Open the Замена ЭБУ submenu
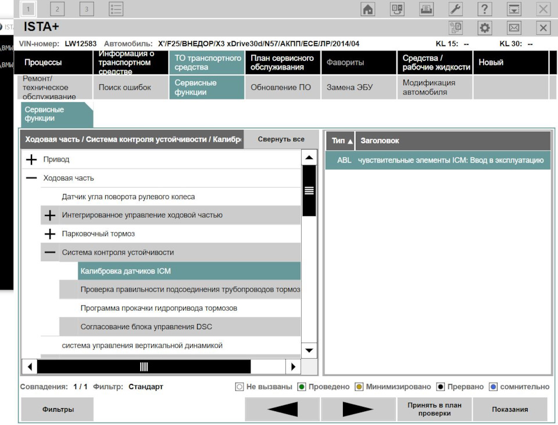The height and width of the screenshot is (425, 558). pyautogui.click(x=359, y=88)
